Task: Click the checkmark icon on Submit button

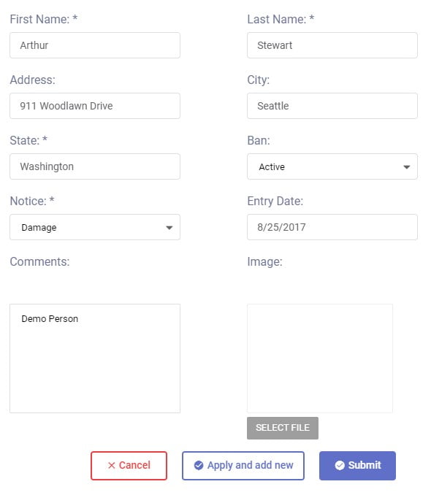Action: pos(340,465)
